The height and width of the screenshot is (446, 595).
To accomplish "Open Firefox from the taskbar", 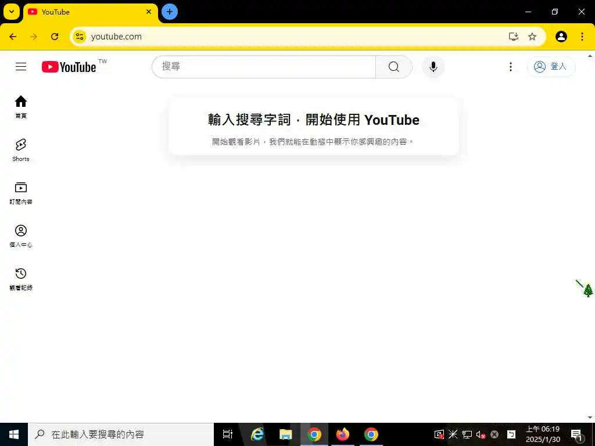I will point(342,434).
